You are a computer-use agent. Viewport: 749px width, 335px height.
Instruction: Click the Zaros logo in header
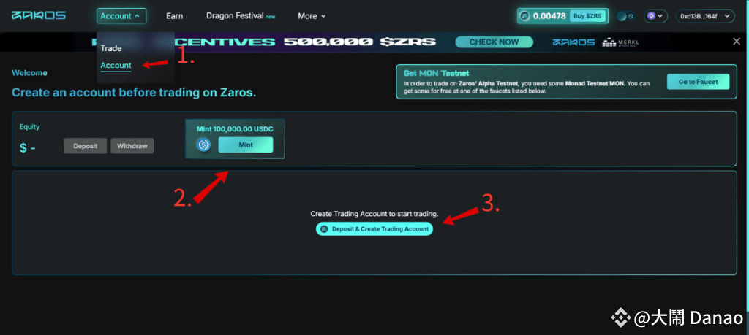pos(39,15)
